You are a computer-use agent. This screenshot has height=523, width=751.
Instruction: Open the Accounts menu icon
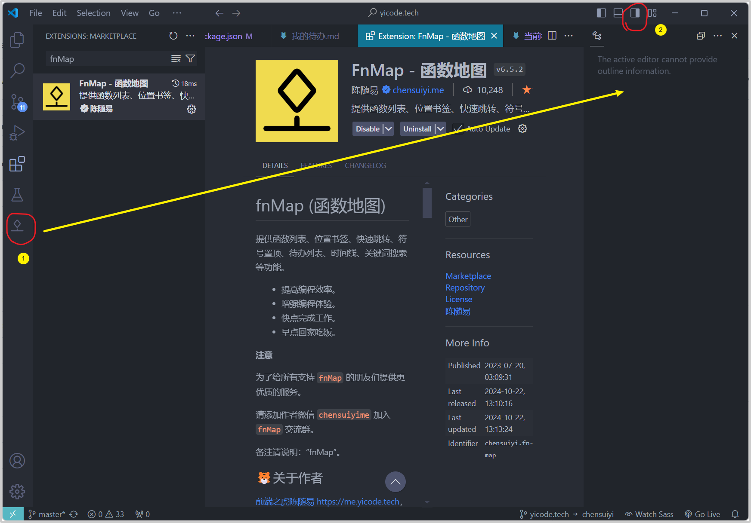click(17, 461)
